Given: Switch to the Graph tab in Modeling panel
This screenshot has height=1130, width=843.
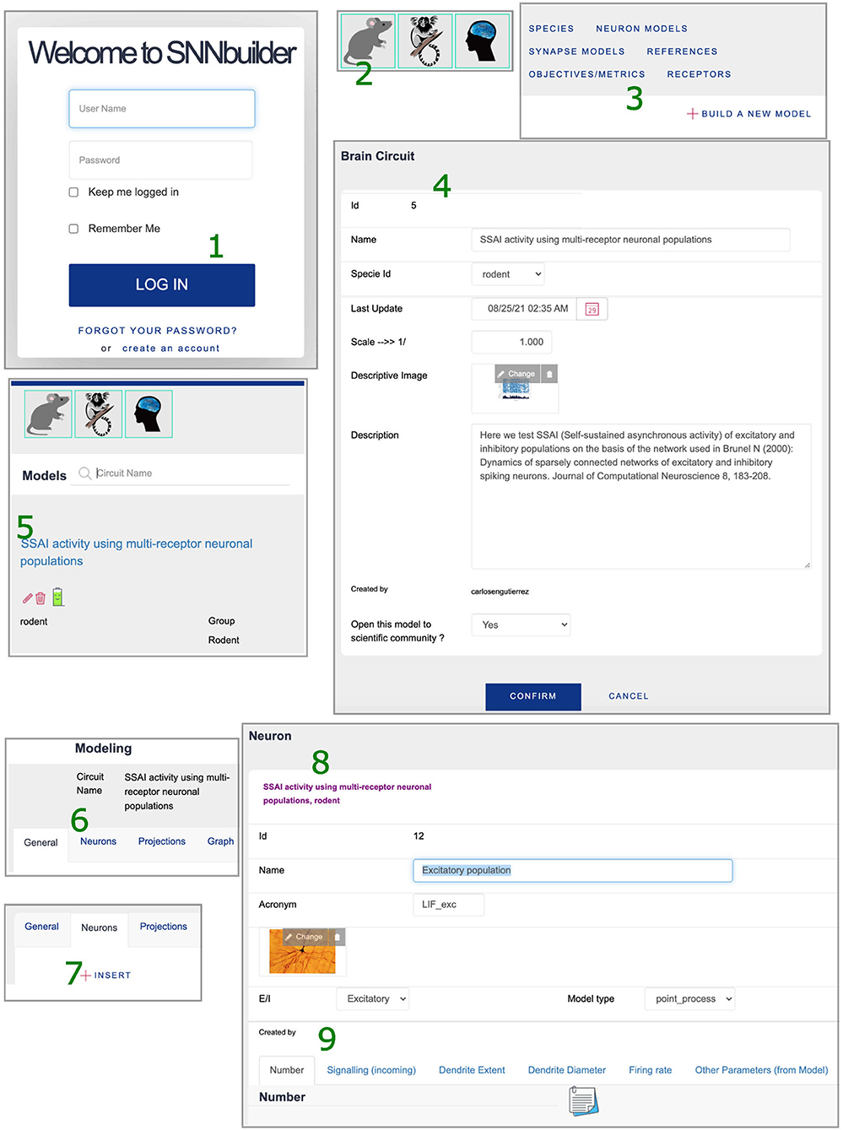Looking at the screenshot, I should point(221,841).
